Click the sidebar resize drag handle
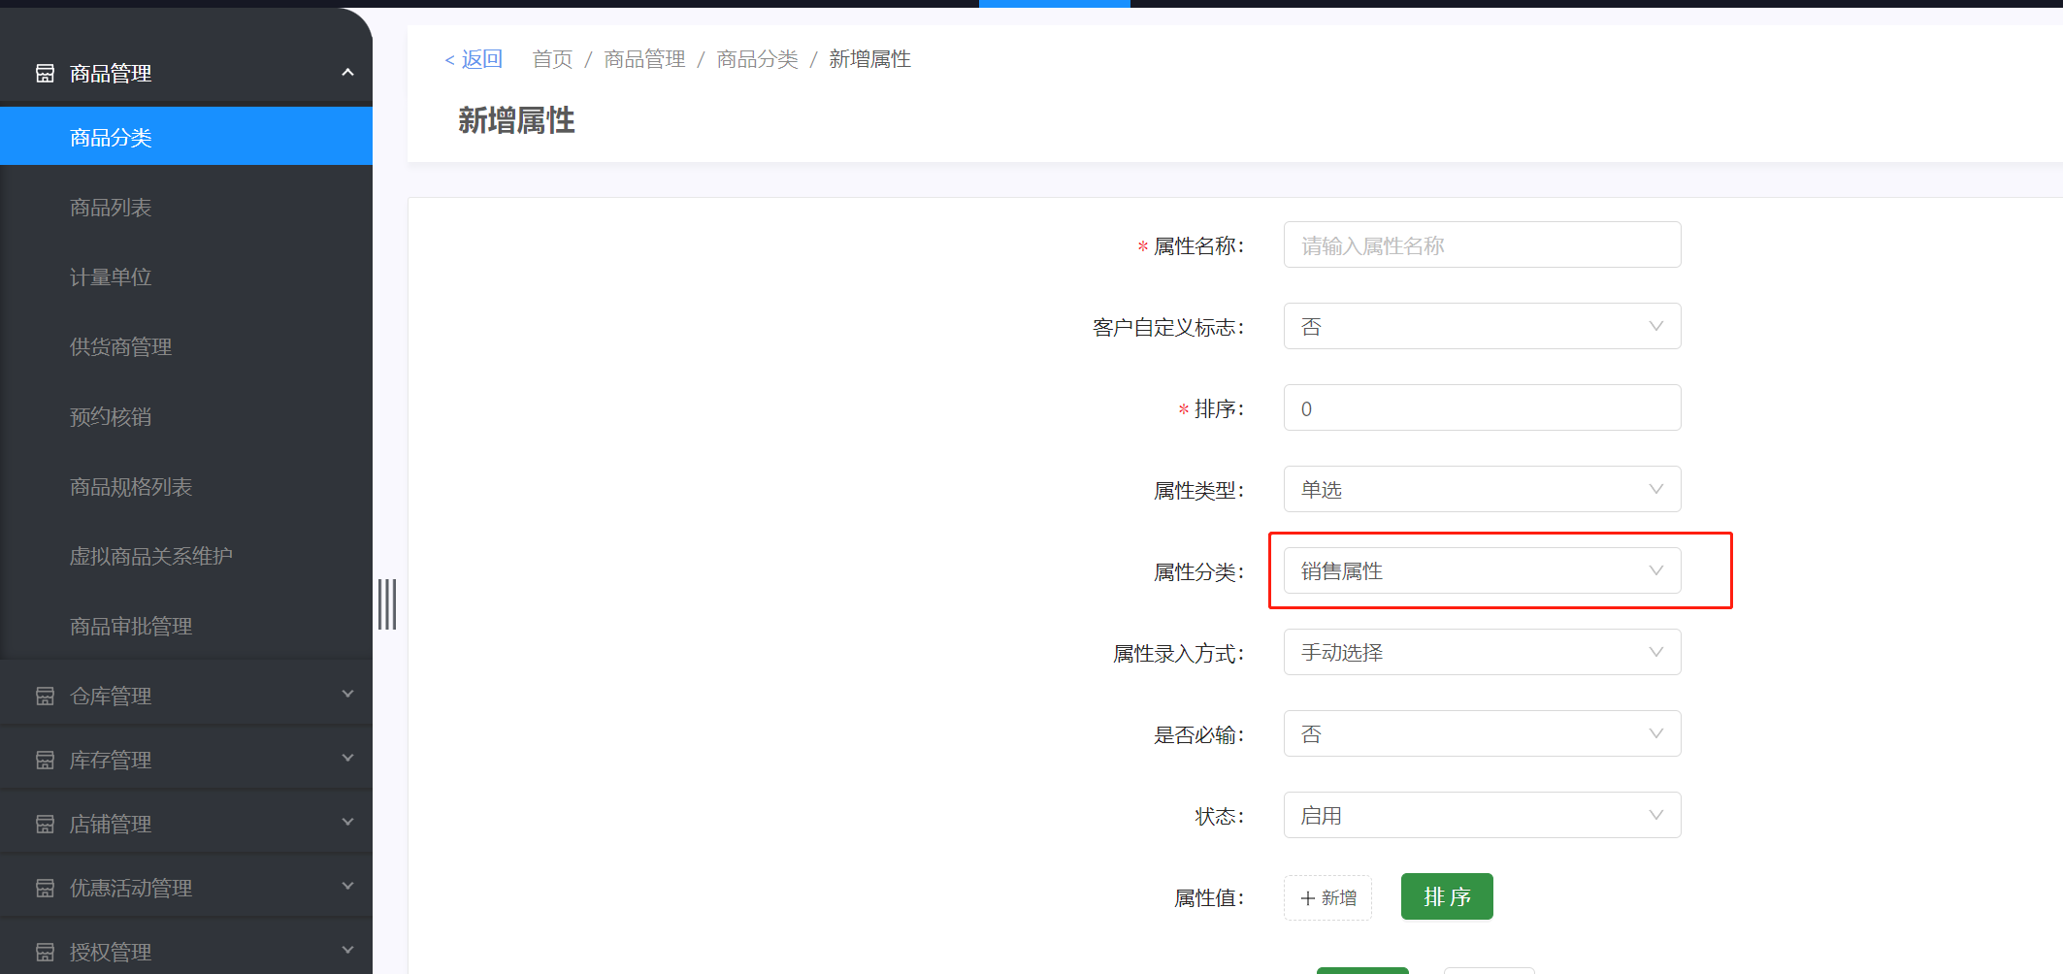This screenshot has height=974, width=2063. pos(387,603)
